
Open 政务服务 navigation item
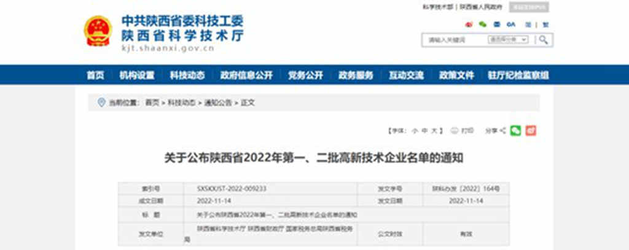(356, 75)
